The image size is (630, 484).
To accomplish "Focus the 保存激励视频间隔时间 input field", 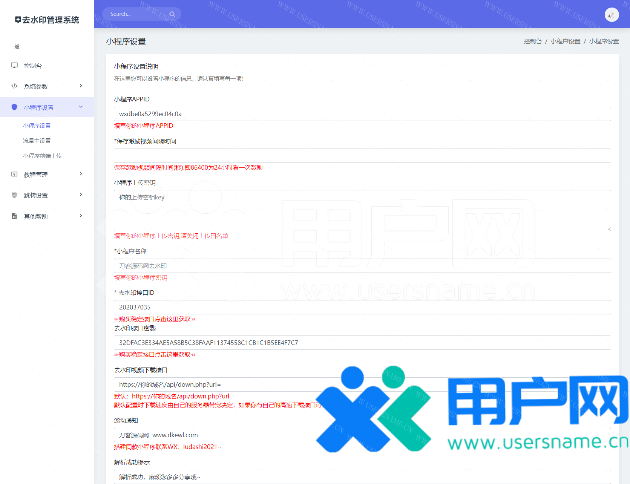I will pyautogui.click(x=362, y=156).
